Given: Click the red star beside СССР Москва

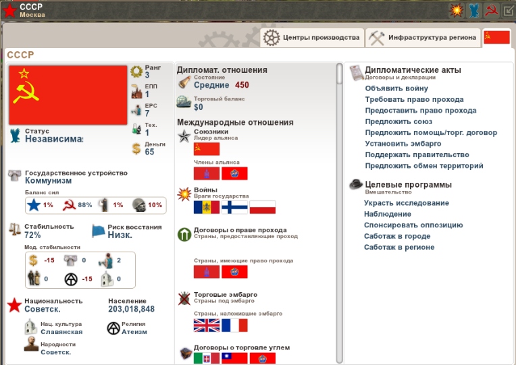Looking at the screenshot, I should (9, 11).
